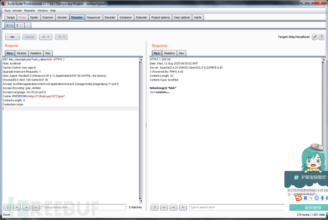Click scroll-up arrow of request pane
This screenshot has height=220, width=328.
[141, 59]
